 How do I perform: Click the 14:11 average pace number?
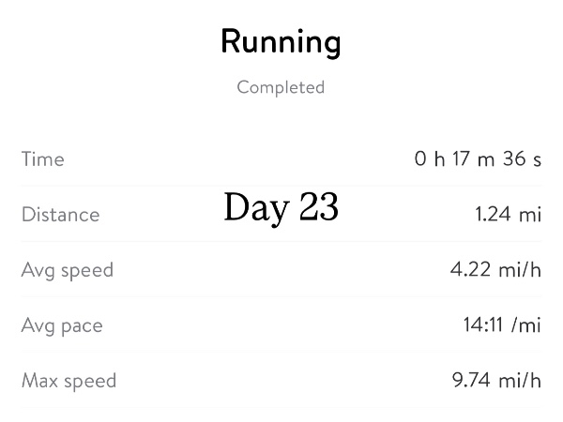click(484, 325)
